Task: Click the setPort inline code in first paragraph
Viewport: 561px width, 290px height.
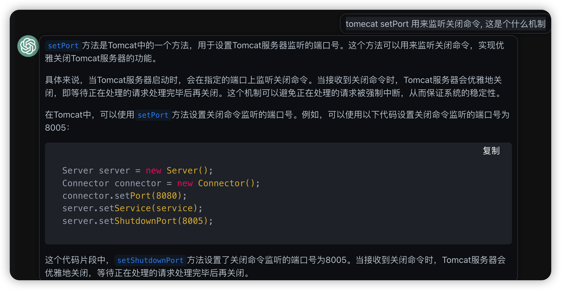Action: tap(63, 46)
